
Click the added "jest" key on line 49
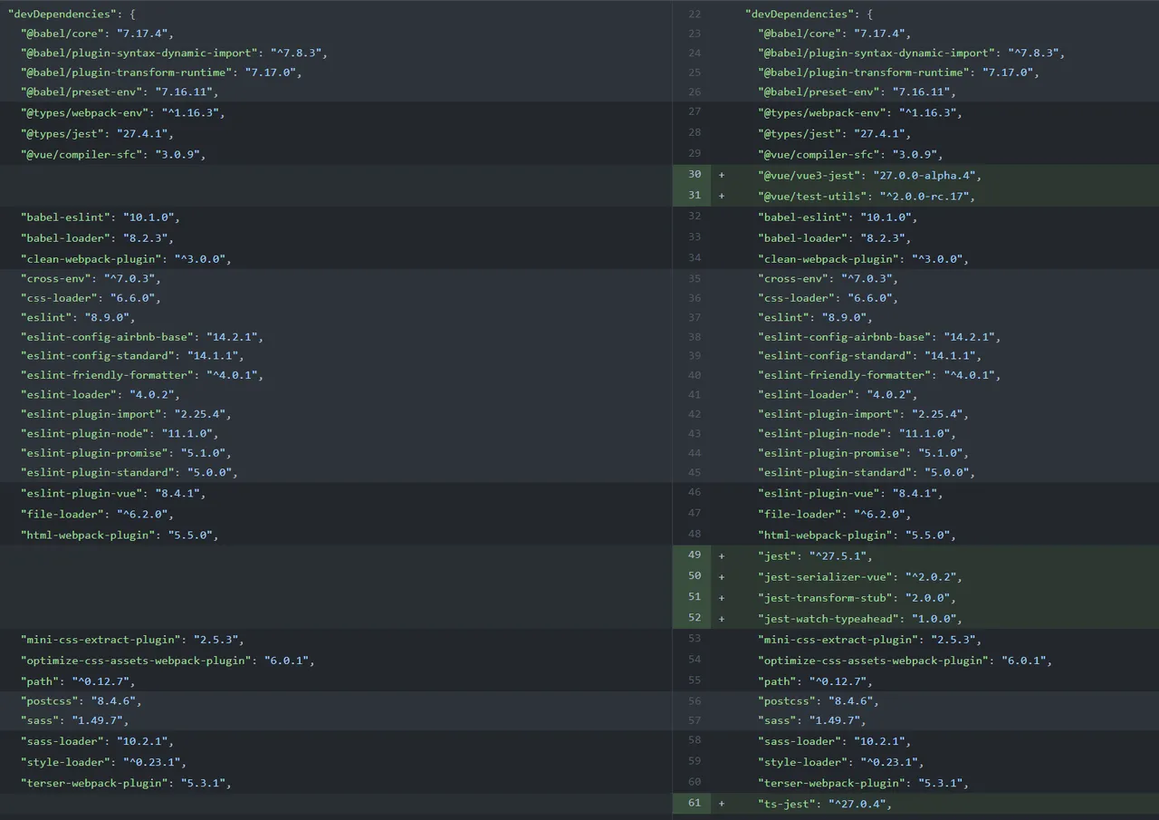[777, 555]
